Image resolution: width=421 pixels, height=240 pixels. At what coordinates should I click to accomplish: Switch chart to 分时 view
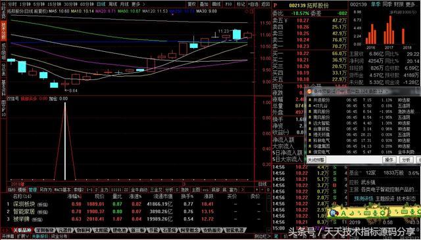pos(12,5)
